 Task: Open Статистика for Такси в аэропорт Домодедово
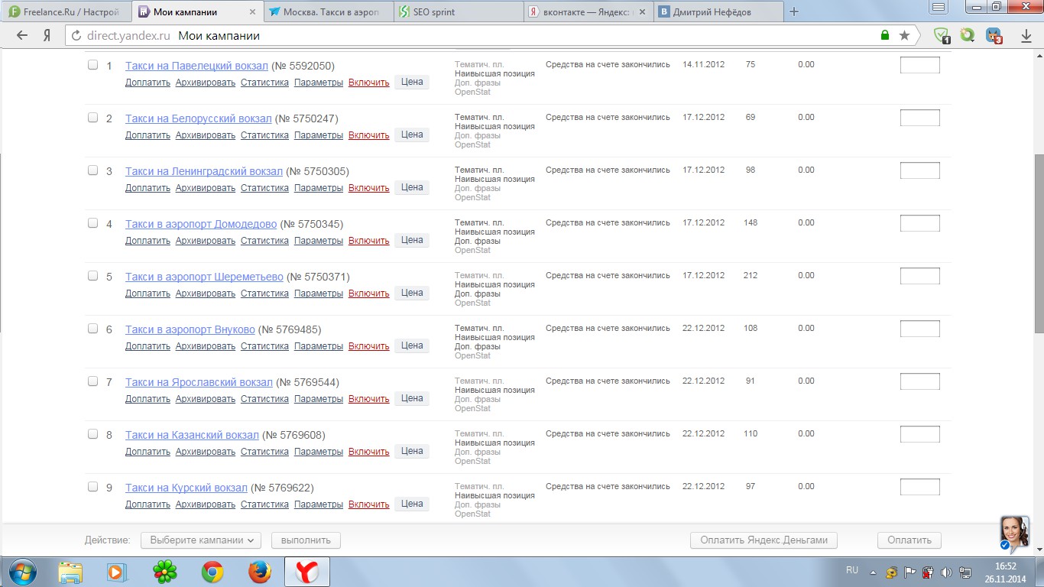point(264,241)
